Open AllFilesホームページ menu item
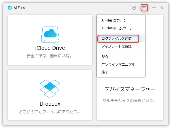Viewport: 171px width, 128px height. (x=121, y=28)
